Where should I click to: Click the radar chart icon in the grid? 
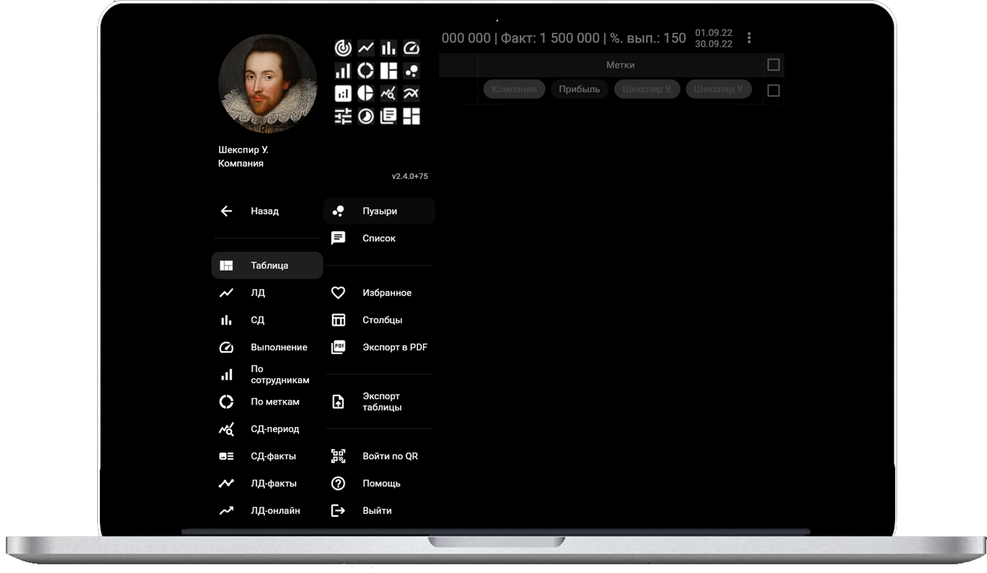(343, 48)
